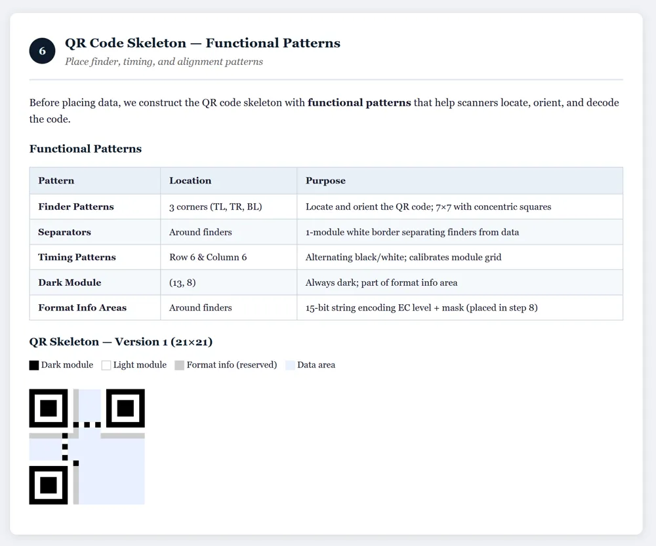Click the heading 'QR Code Skeleton — Functional Patterns'
The image size is (656, 546).
(x=203, y=43)
